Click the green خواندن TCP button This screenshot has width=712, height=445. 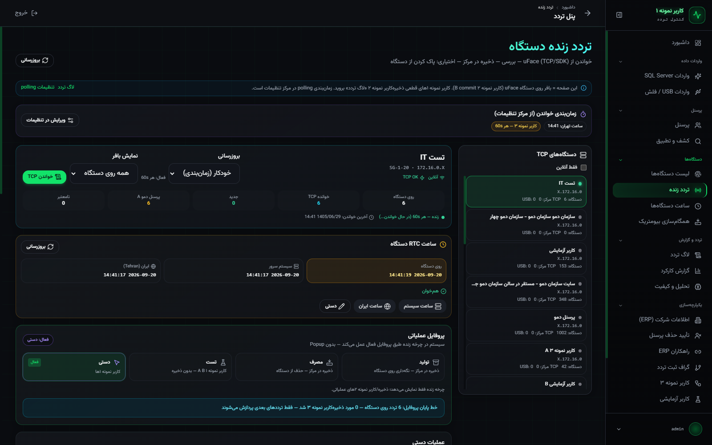coord(44,177)
